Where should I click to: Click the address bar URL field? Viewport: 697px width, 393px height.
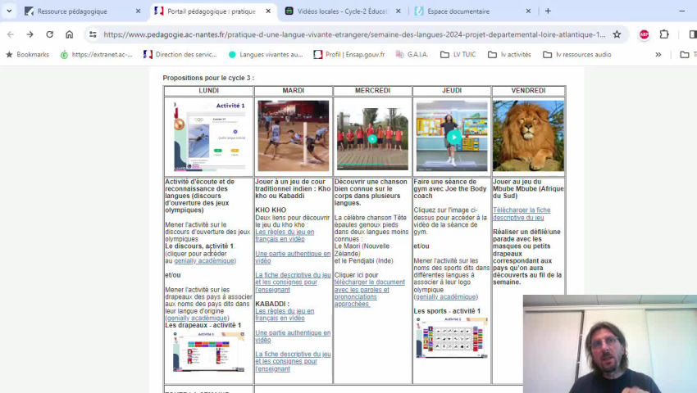[x=353, y=34]
